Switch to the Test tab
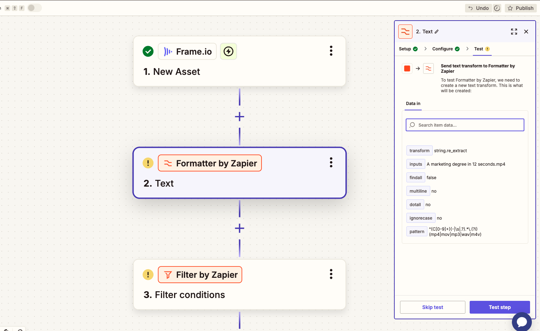 click(x=482, y=49)
